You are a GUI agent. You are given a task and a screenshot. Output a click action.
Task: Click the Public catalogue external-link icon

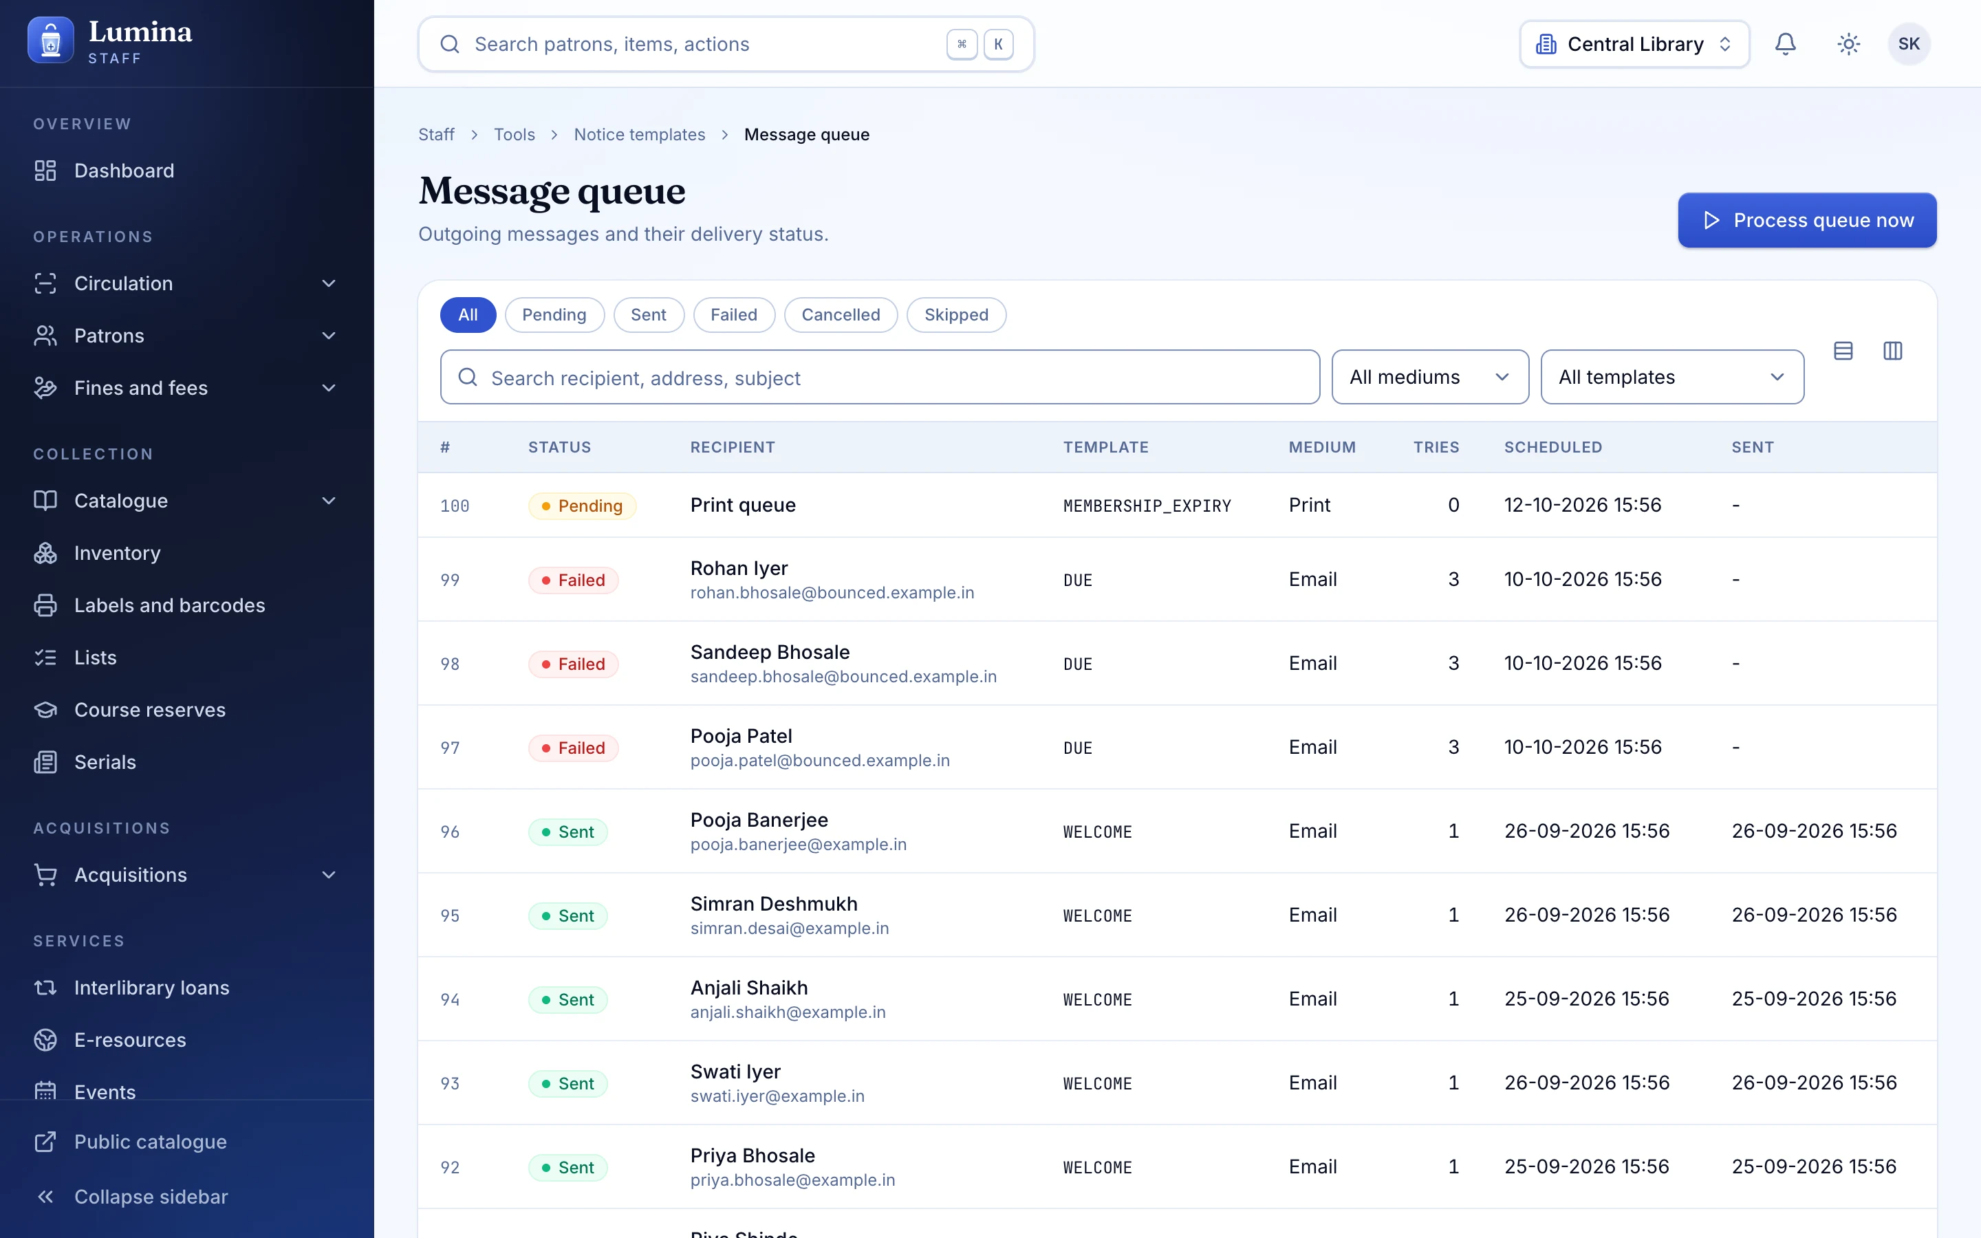pyautogui.click(x=45, y=1142)
